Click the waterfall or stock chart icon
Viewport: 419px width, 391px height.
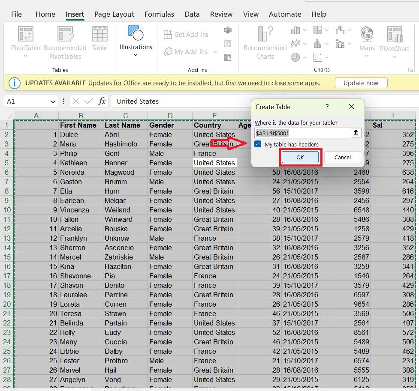340,30
